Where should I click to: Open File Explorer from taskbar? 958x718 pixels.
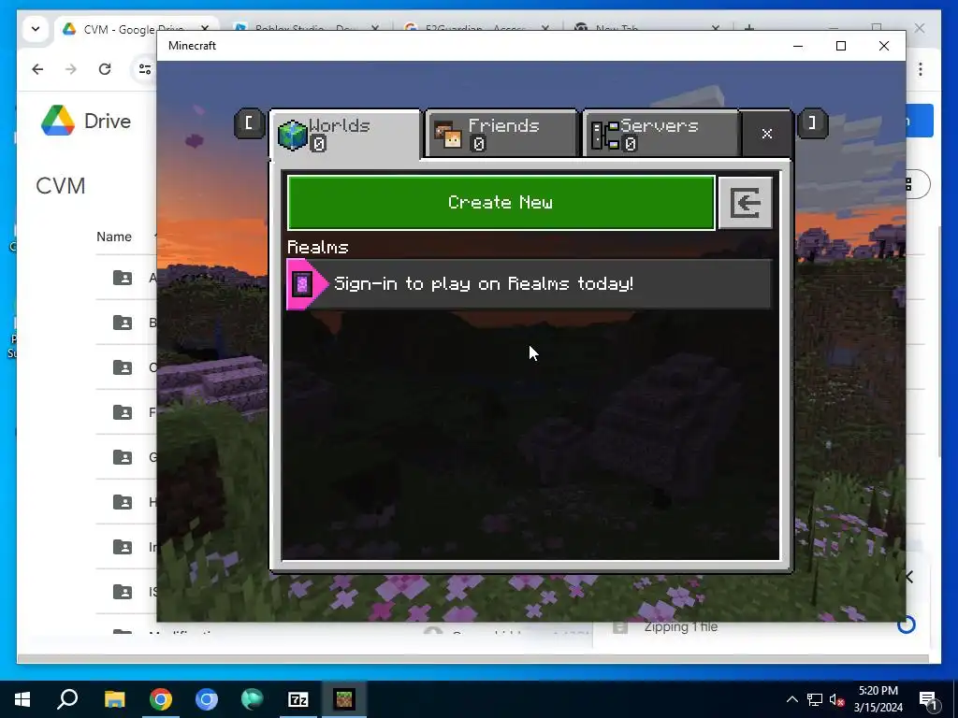(114, 699)
